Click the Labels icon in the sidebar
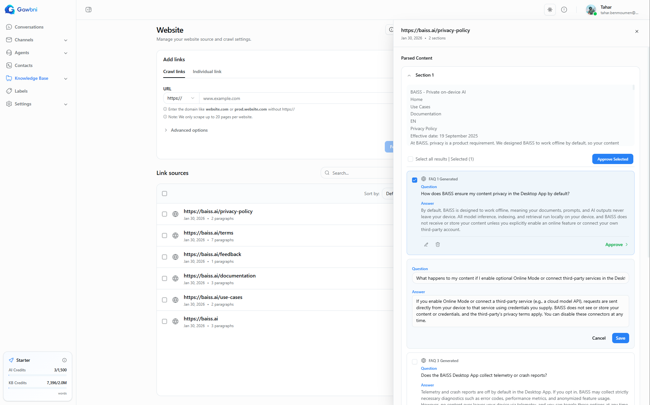Screen dimensions: 650x405 (10, 91)
